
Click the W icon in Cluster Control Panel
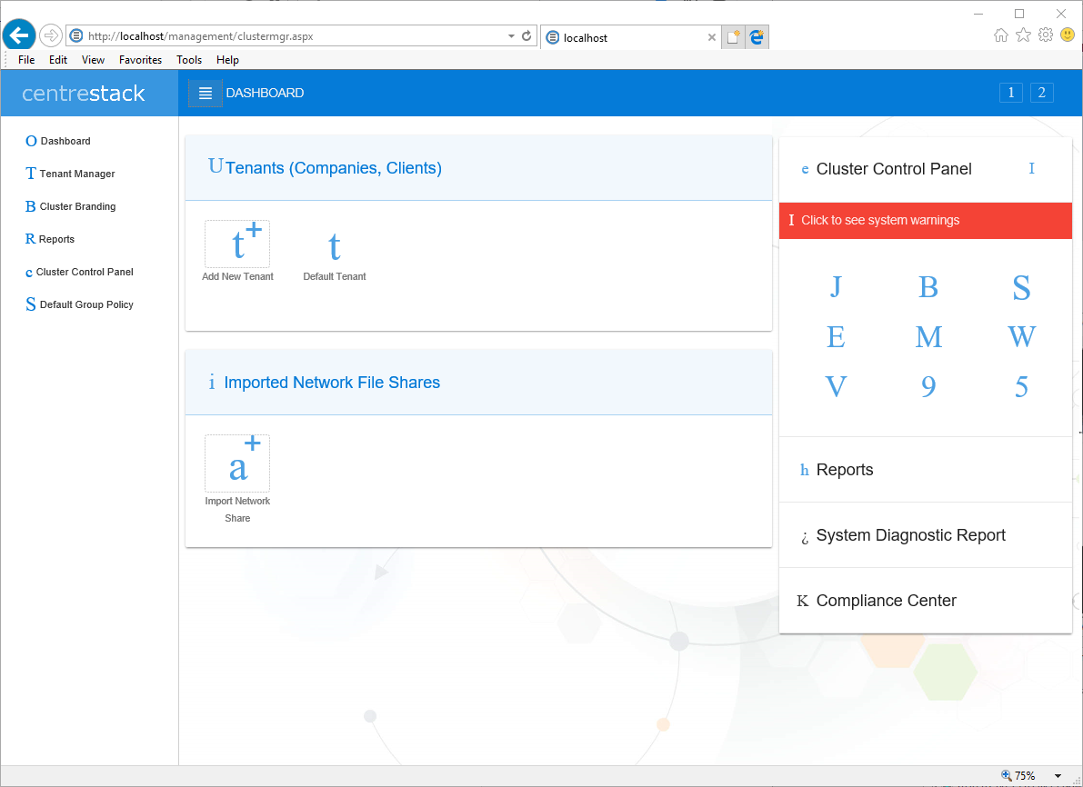tap(1021, 337)
